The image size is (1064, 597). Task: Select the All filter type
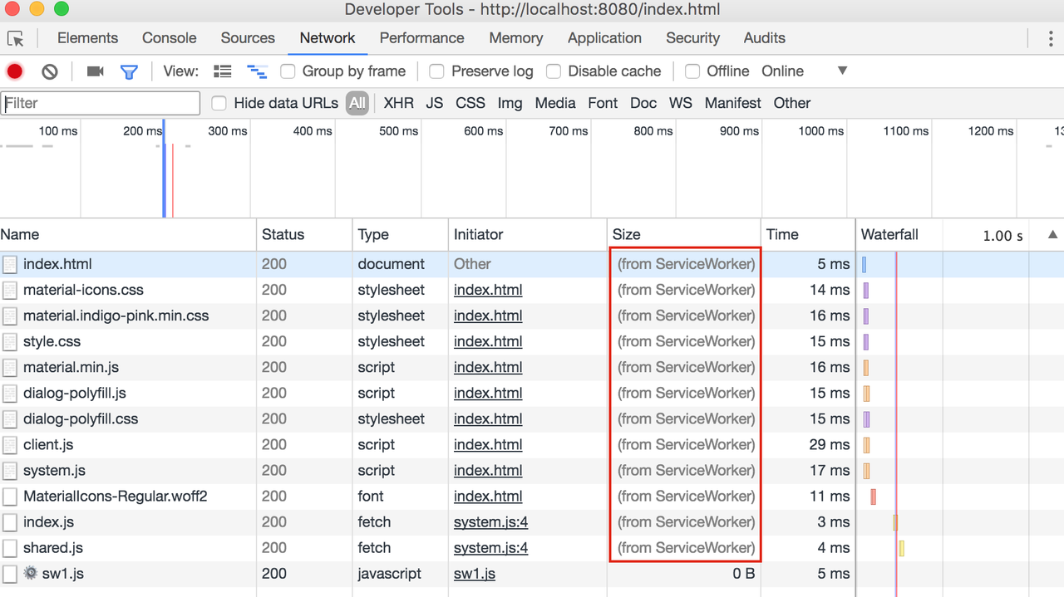click(357, 103)
